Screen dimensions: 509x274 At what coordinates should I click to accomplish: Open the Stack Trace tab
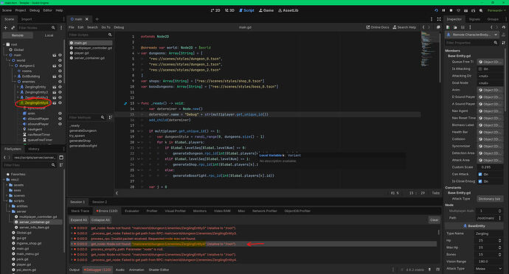pos(80,211)
